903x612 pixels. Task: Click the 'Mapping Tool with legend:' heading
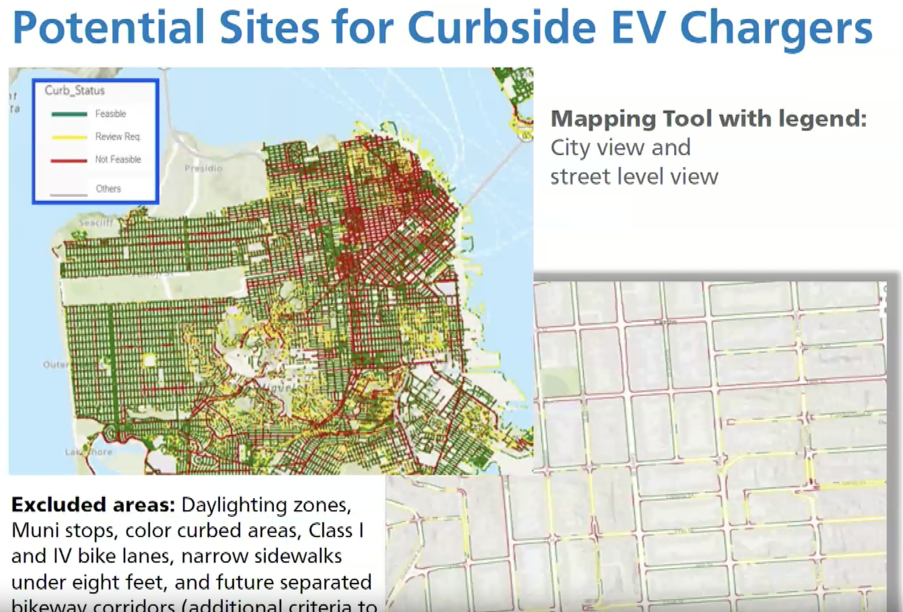click(x=709, y=118)
